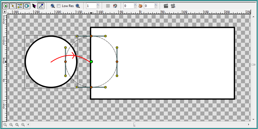The image size is (258, 129).
Task: Toggle radius handles display icon
Action: [x=27, y=6]
